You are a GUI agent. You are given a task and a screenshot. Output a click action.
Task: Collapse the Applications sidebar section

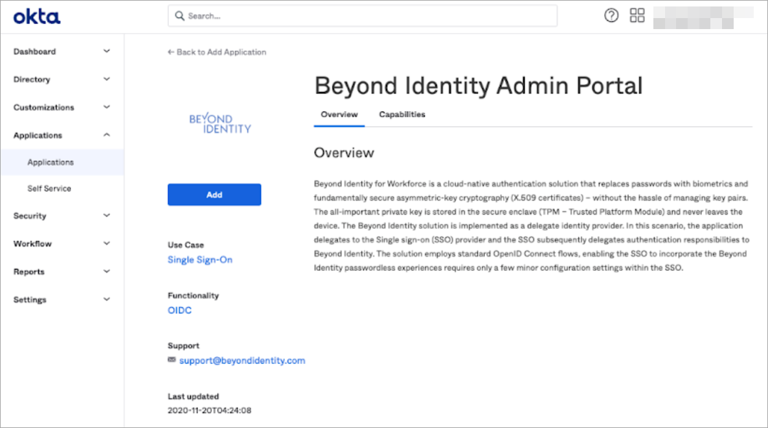[x=62, y=135]
